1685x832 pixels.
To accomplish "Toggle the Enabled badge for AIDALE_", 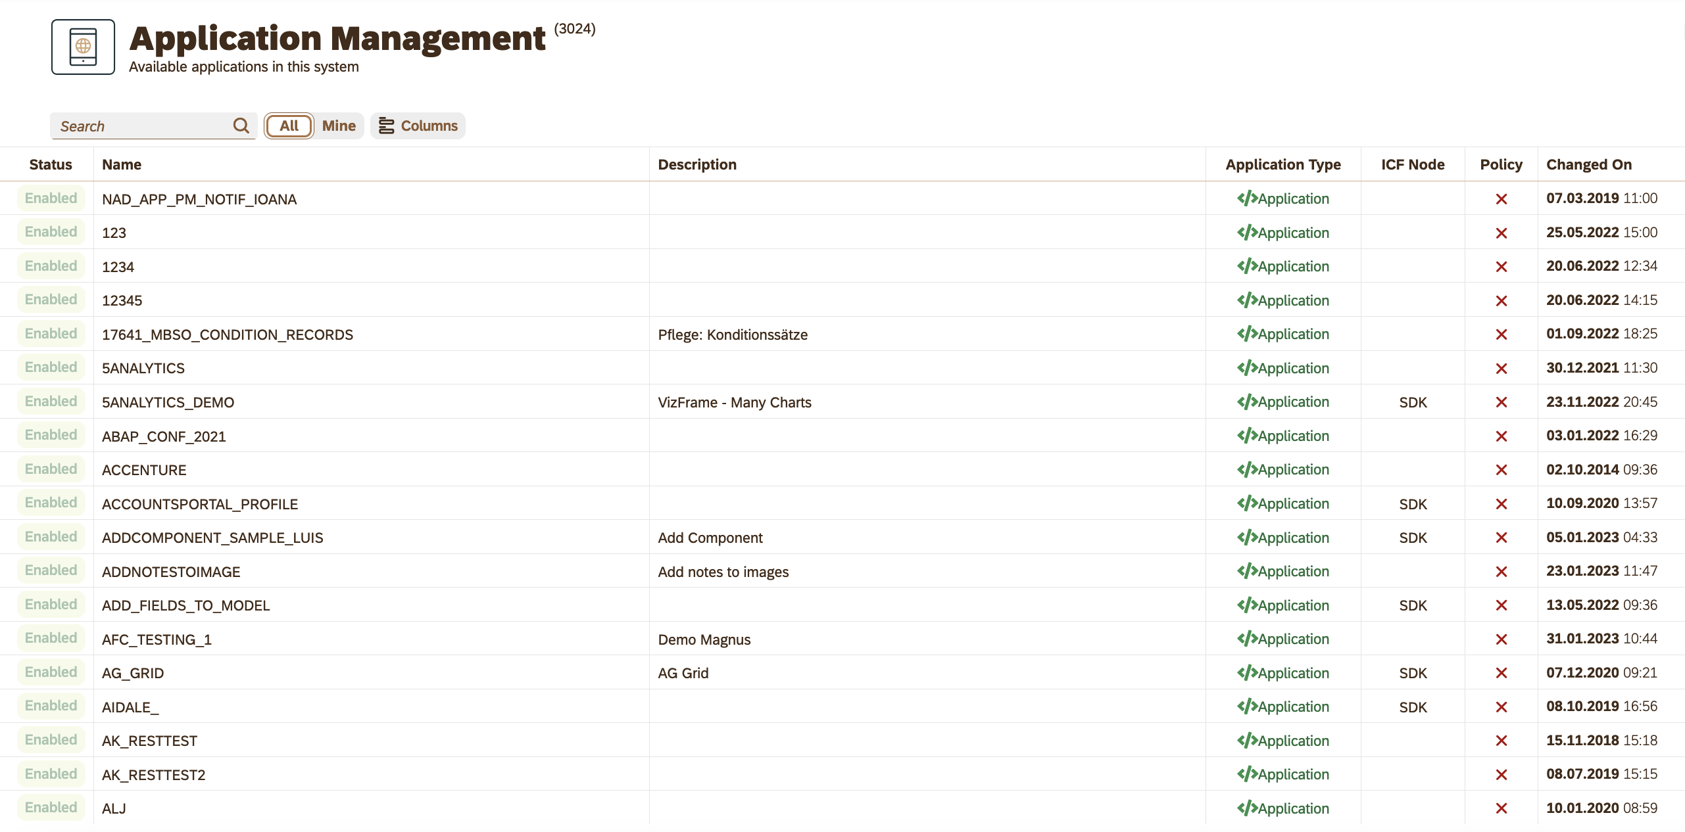I will click(x=51, y=706).
